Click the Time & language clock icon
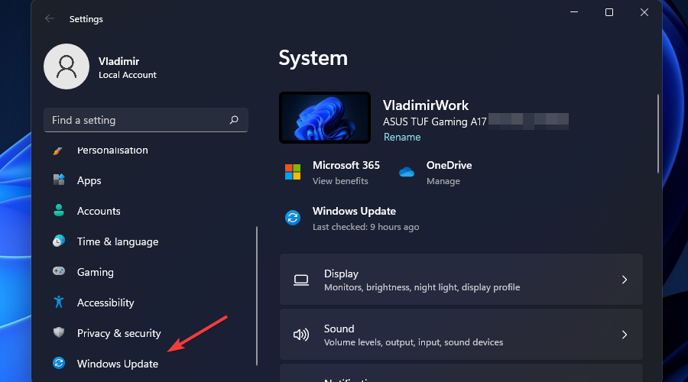The image size is (688, 382). [x=59, y=241]
